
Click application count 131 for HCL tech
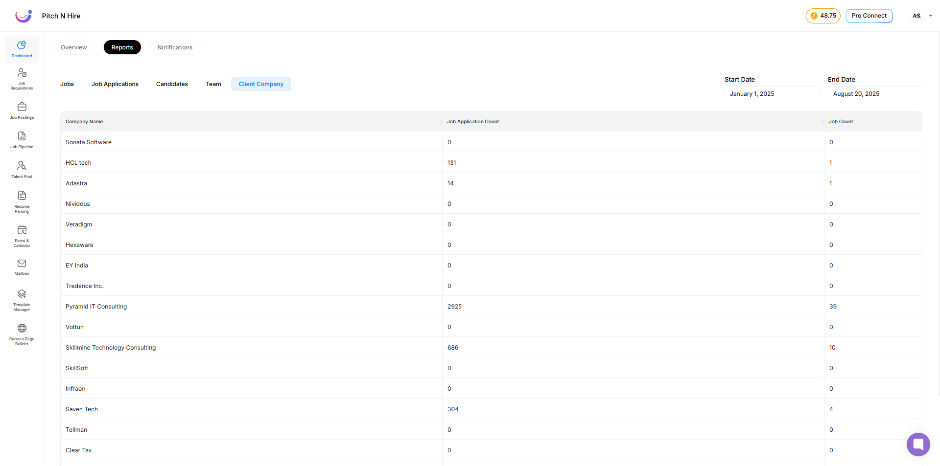click(452, 163)
